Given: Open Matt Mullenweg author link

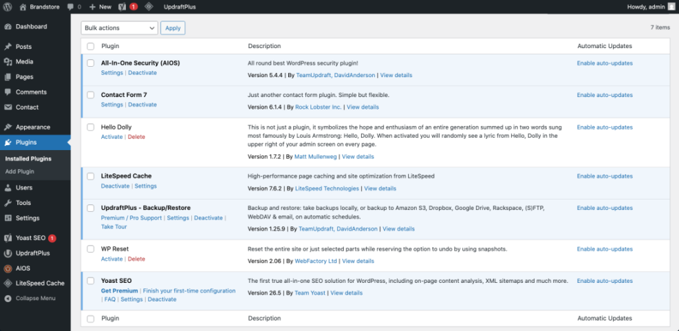Looking at the screenshot, I should 316,157.
